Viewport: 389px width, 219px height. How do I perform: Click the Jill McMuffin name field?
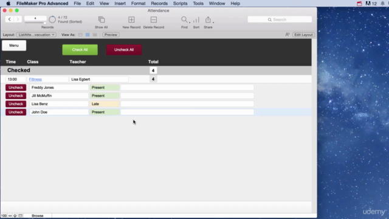coord(59,96)
